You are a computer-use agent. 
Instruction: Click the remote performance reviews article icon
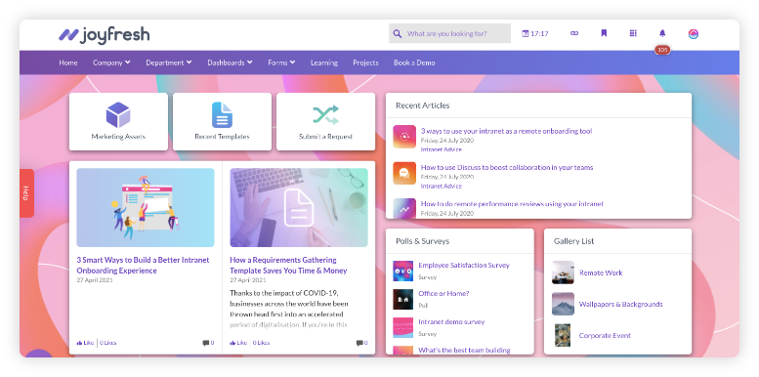click(x=404, y=208)
